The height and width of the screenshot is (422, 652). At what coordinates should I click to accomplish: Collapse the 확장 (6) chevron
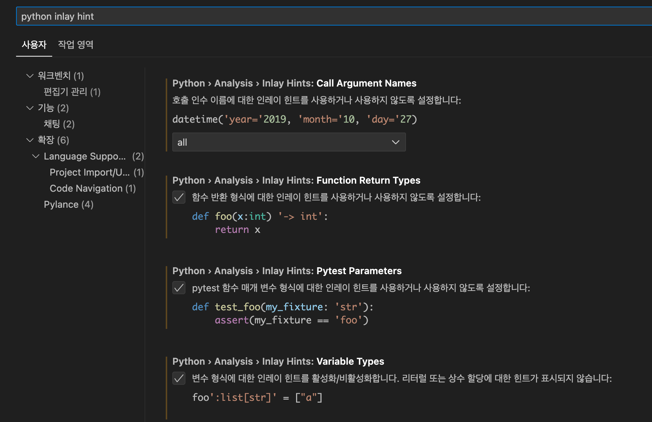click(30, 140)
